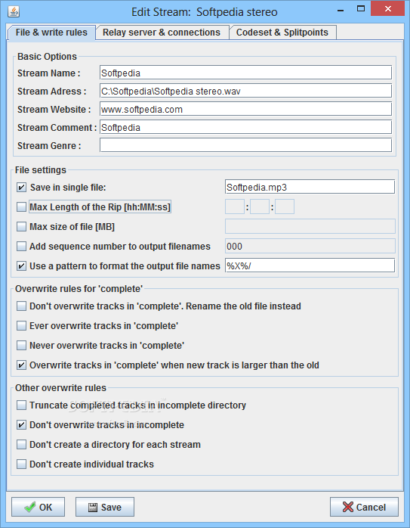
Task: Check Don't create individual tracks
Action: (21, 464)
